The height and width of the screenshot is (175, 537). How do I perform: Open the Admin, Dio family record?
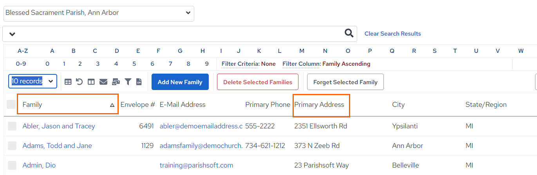pyautogui.click(x=39, y=165)
